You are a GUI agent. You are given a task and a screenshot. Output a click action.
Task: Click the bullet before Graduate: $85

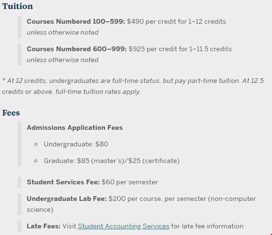pyautogui.click(x=36, y=161)
